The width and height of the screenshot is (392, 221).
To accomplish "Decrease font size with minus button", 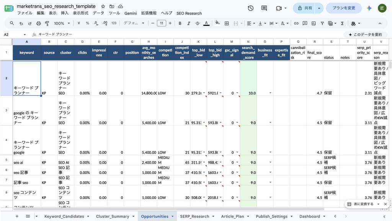I will click(153, 23).
